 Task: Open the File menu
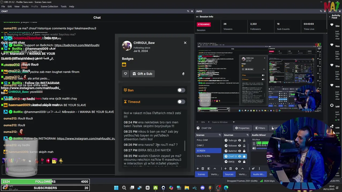tap(3, 6)
